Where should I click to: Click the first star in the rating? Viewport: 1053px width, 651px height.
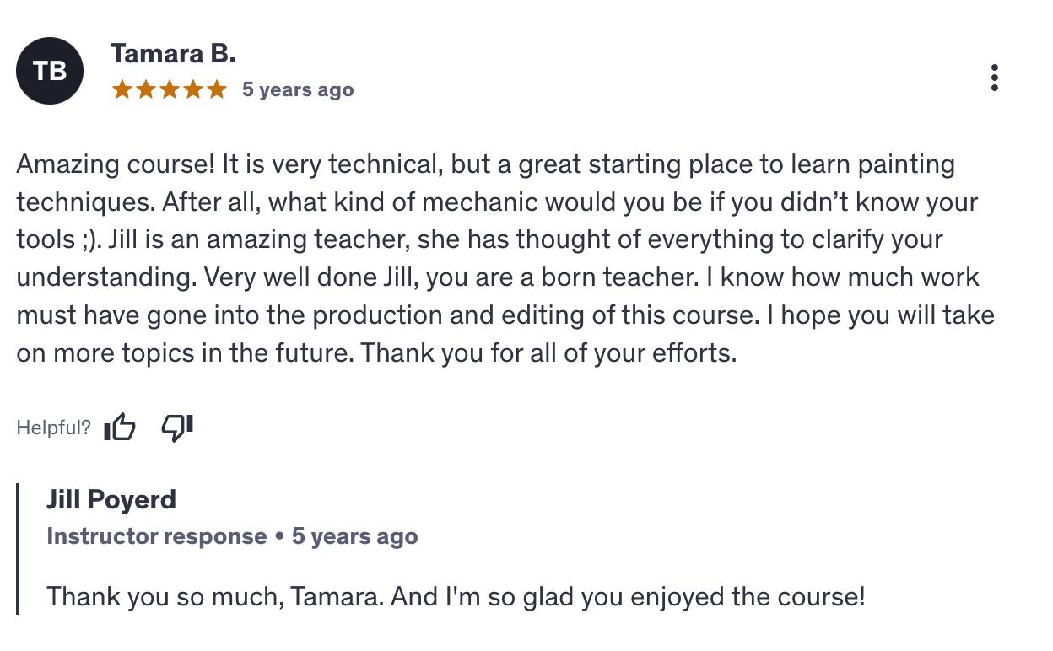tap(122, 89)
